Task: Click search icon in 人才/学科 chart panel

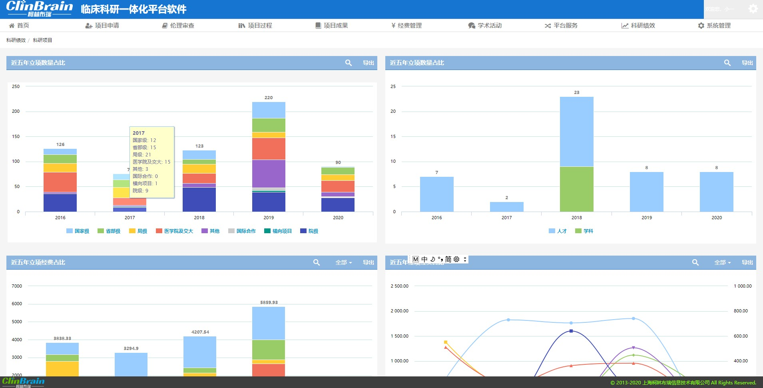Action: click(x=727, y=63)
